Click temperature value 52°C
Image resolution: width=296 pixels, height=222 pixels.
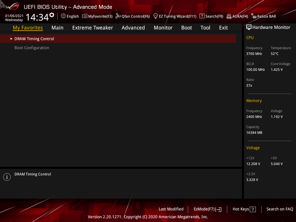(x=275, y=54)
